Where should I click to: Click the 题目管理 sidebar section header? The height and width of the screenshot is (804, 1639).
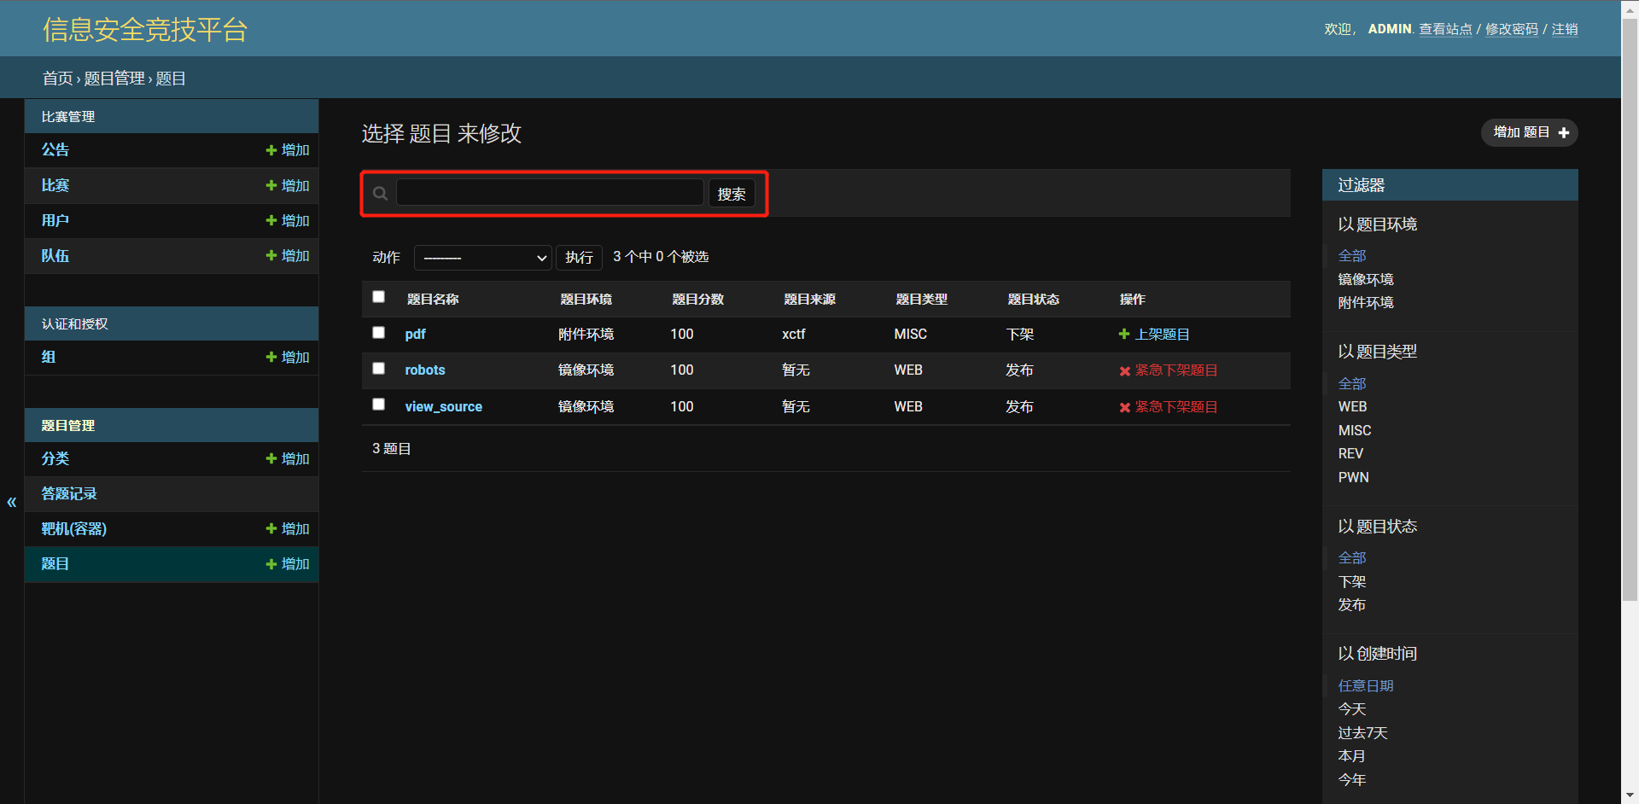[x=68, y=425]
